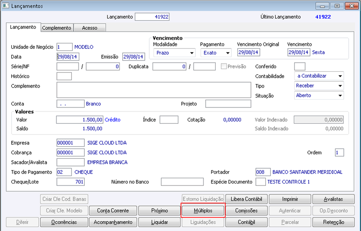Click the Portador code field
Screen dimensions: 361x231
point(263,172)
